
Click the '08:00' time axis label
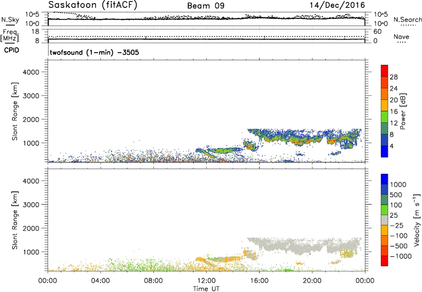tap(154, 281)
